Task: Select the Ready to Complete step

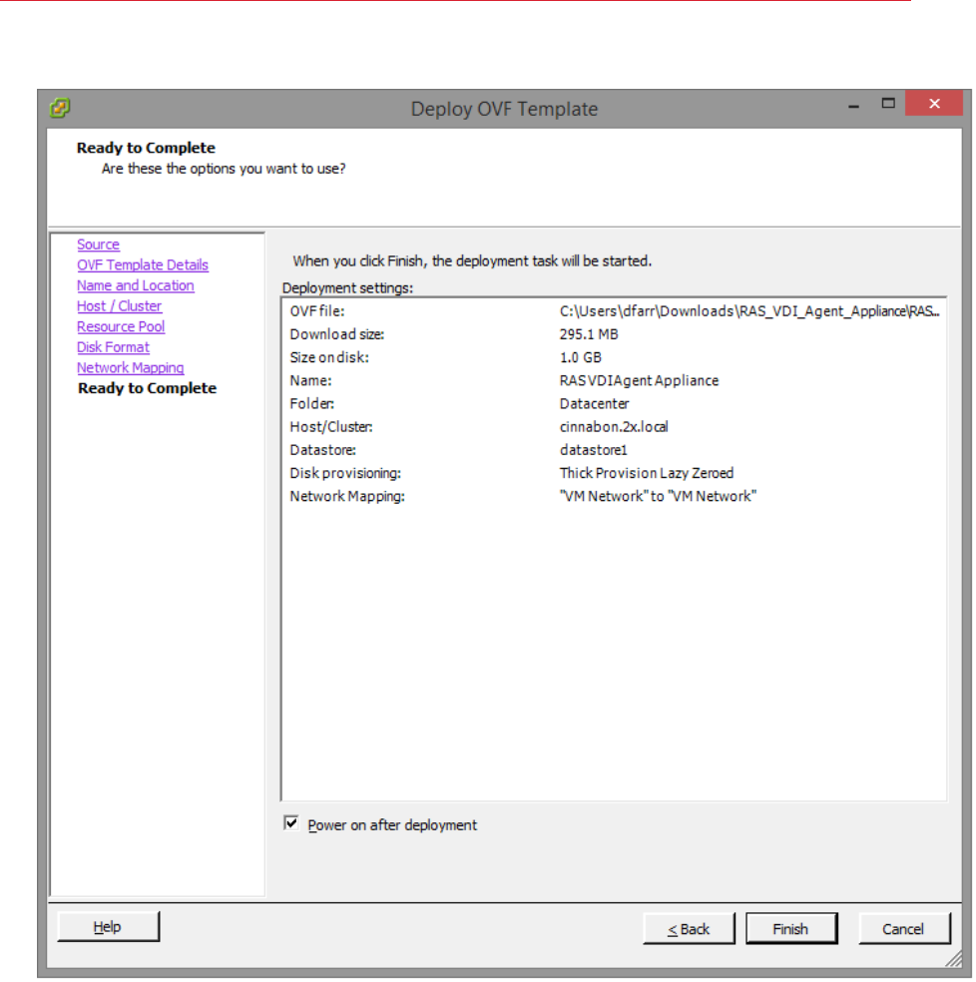Action: (147, 388)
